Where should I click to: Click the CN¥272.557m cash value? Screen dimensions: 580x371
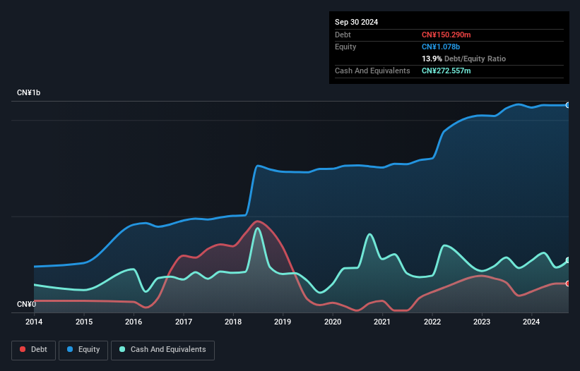pos(446,71)
